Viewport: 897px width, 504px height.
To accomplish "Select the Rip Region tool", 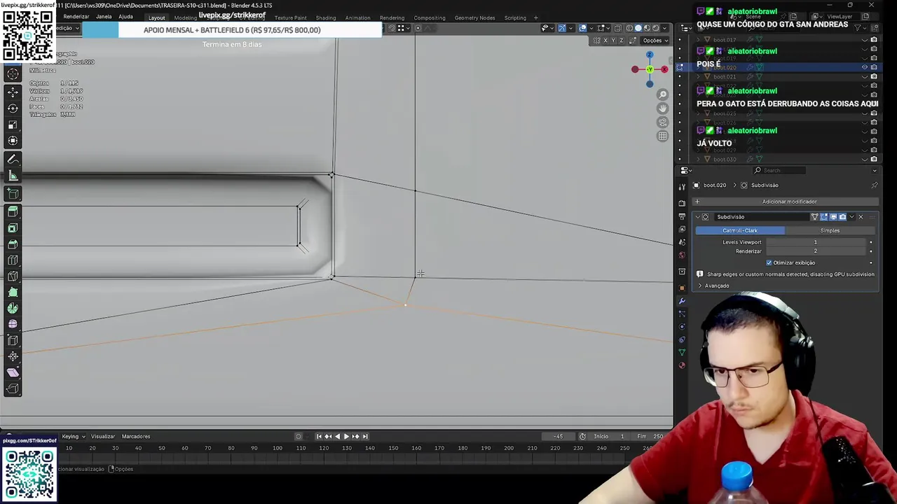I will click(x=13, y=388).
